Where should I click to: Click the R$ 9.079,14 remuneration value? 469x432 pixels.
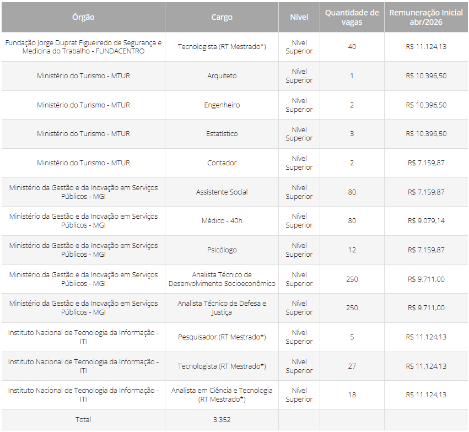[x=426, y=221]
